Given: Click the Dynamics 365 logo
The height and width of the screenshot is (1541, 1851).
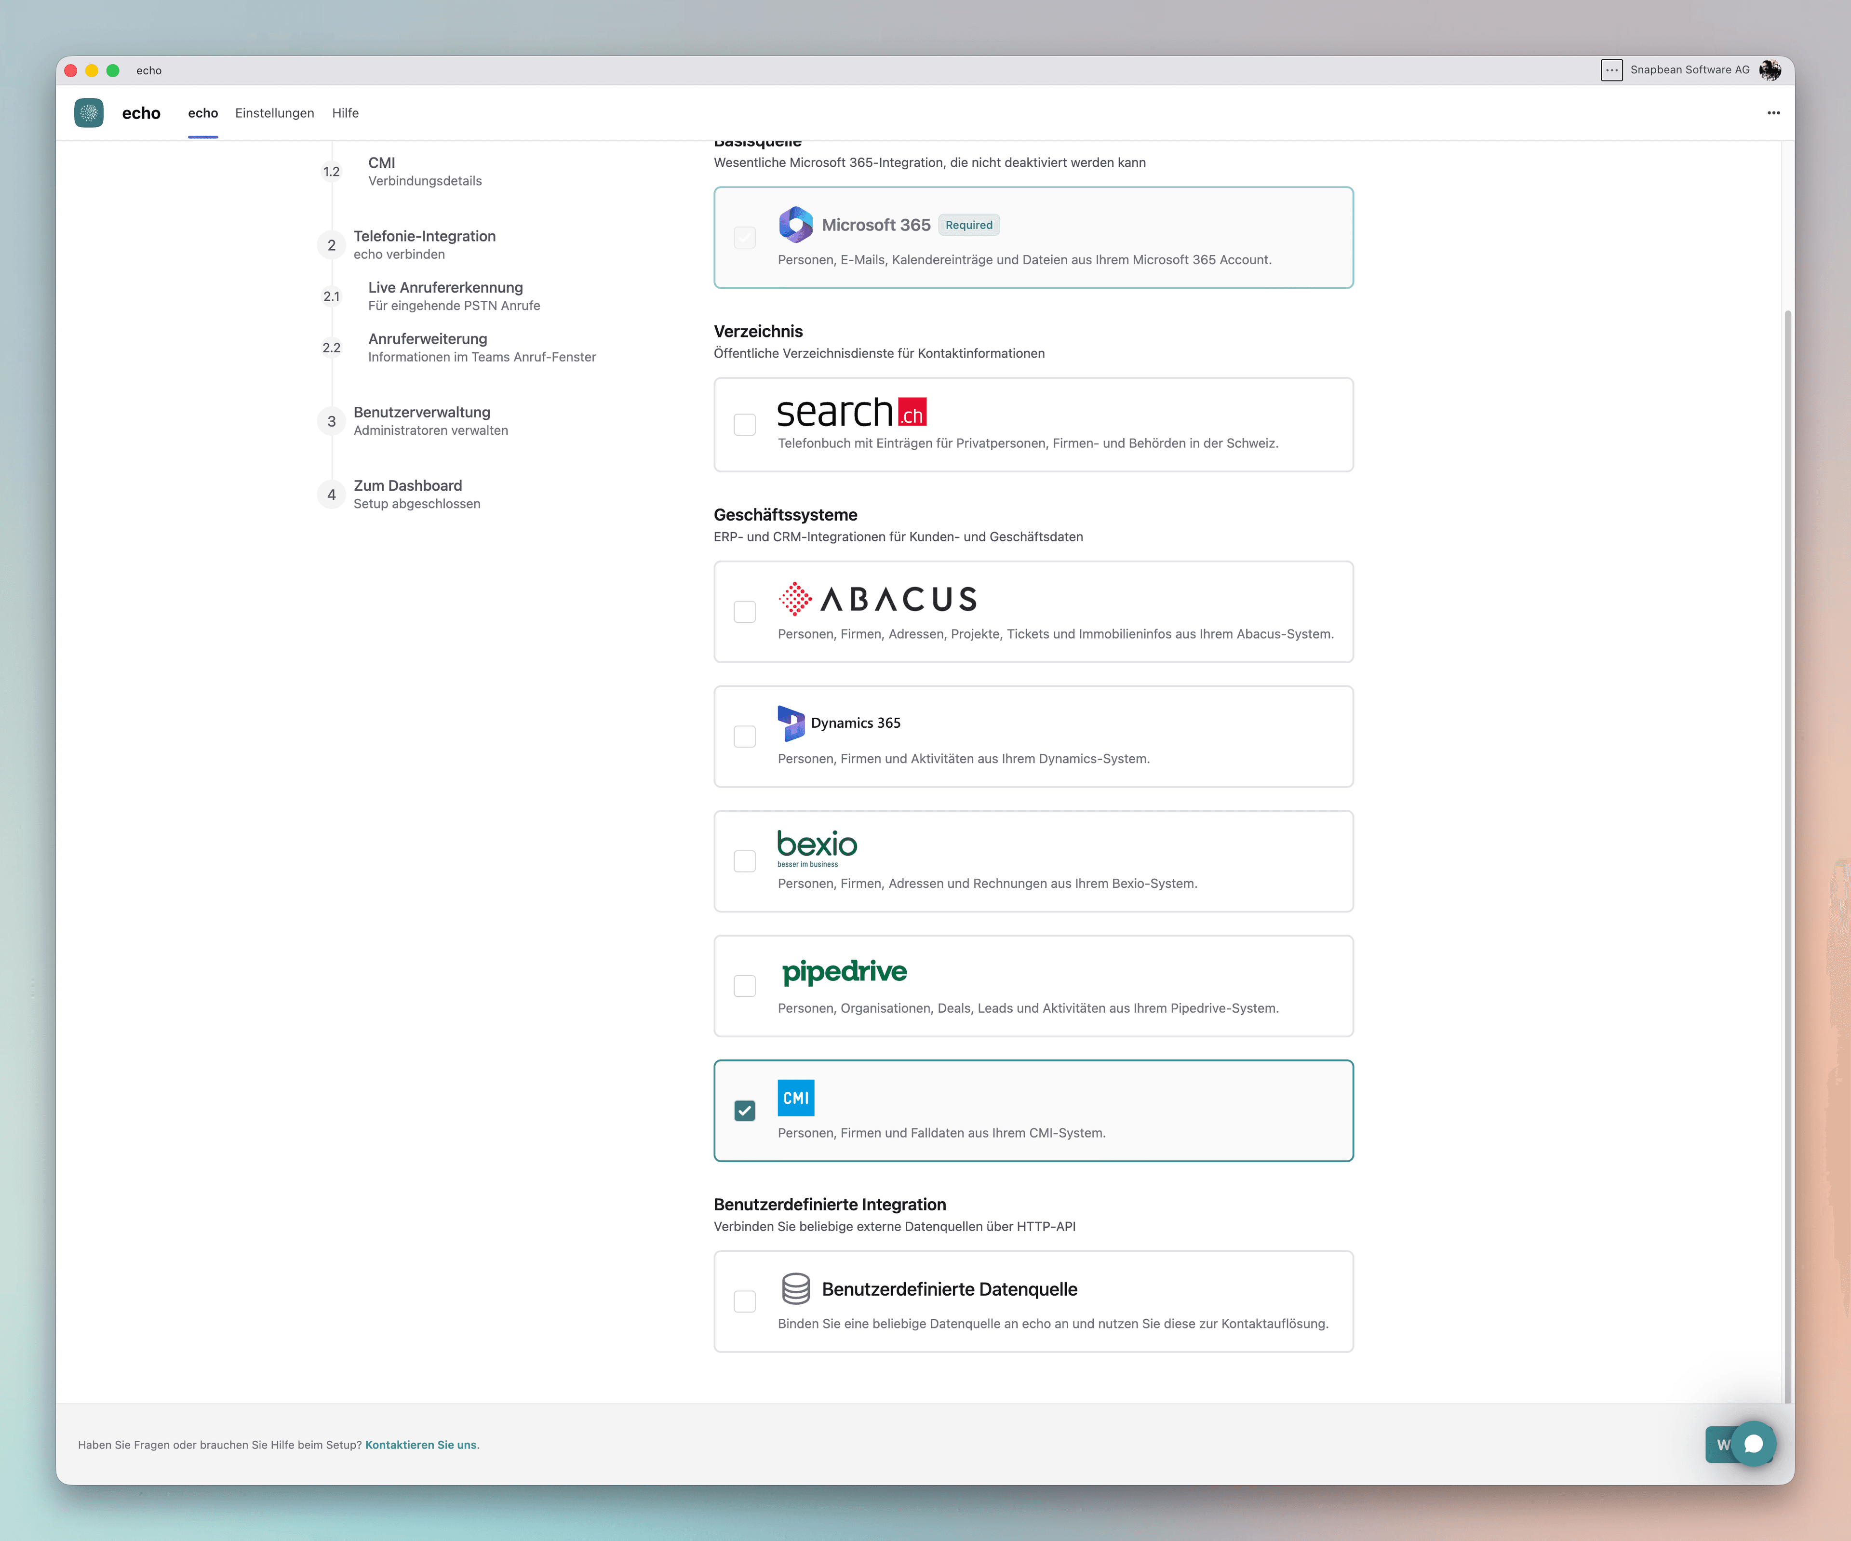Looking at the screenshot, I should click(x=839, y=723).
